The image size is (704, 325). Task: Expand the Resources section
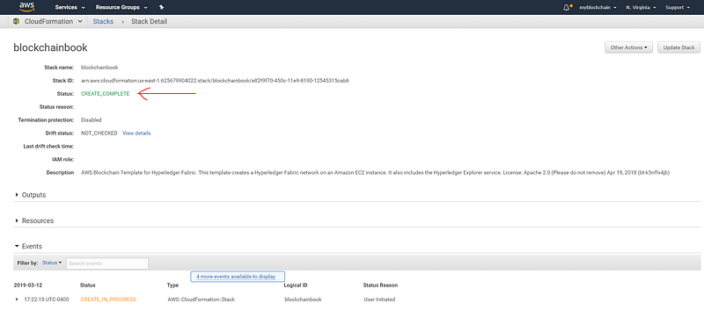point(34,220)
